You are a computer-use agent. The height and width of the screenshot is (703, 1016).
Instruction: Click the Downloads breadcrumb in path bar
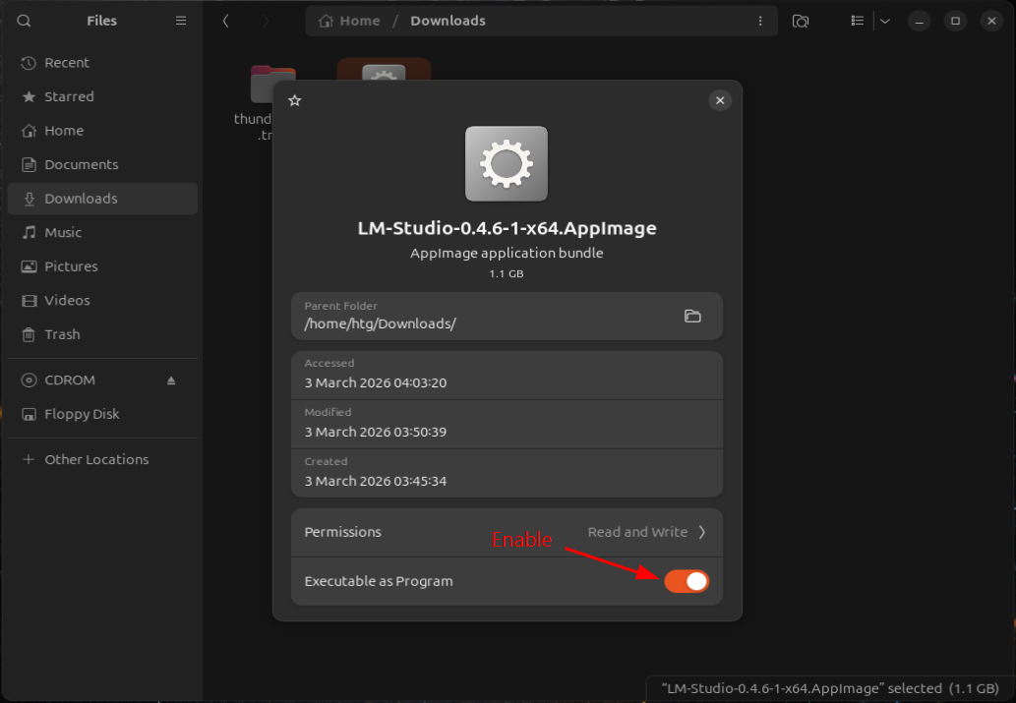click(x=448, y=21)
